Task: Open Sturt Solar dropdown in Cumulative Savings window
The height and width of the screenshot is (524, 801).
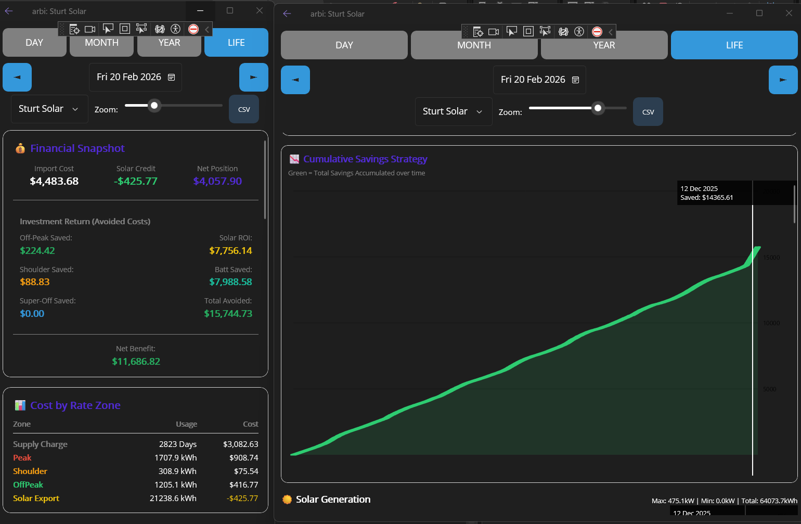Action: click(454, 111)
